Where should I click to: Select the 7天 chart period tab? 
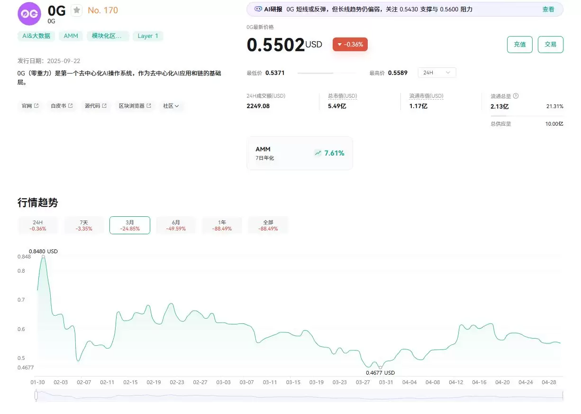point(84,225)
